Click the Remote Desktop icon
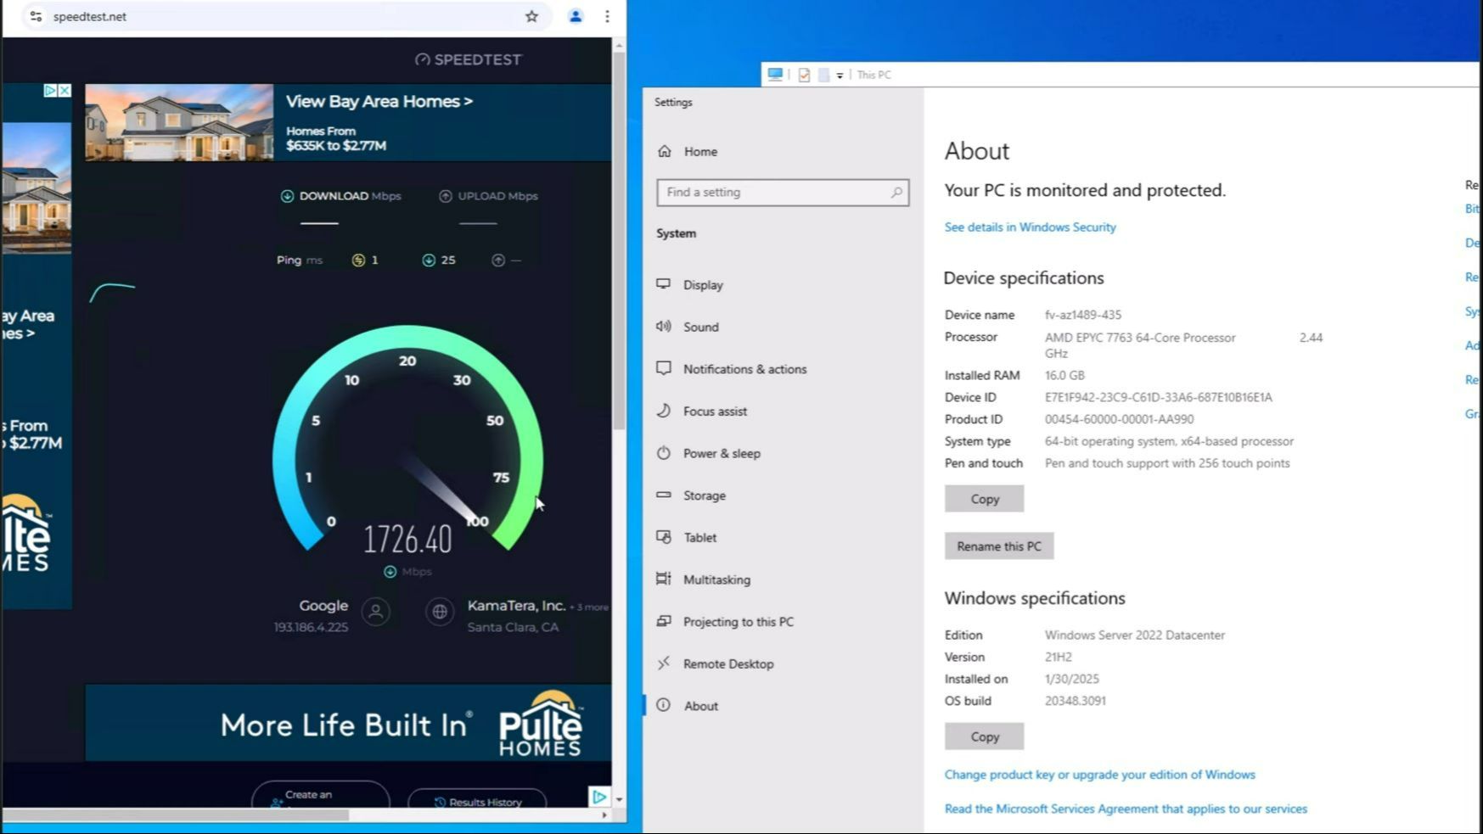The width and height of the screenshot is (1483, 834). click(x=664, y=663)
